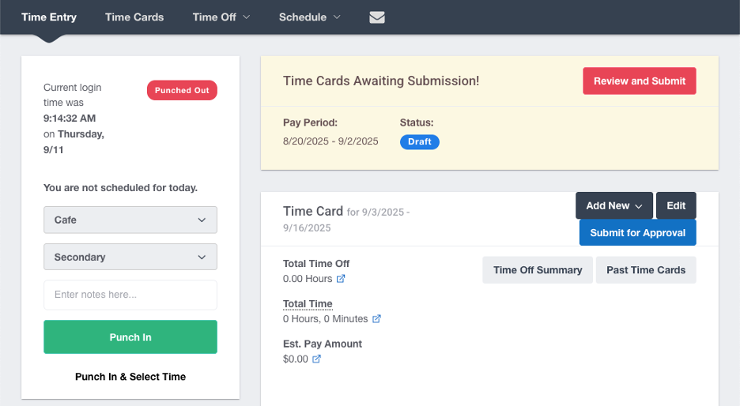Open Total Time Off details link icon
The height and width of the screenshot is (406, 740).
click(x=341, y=279)
